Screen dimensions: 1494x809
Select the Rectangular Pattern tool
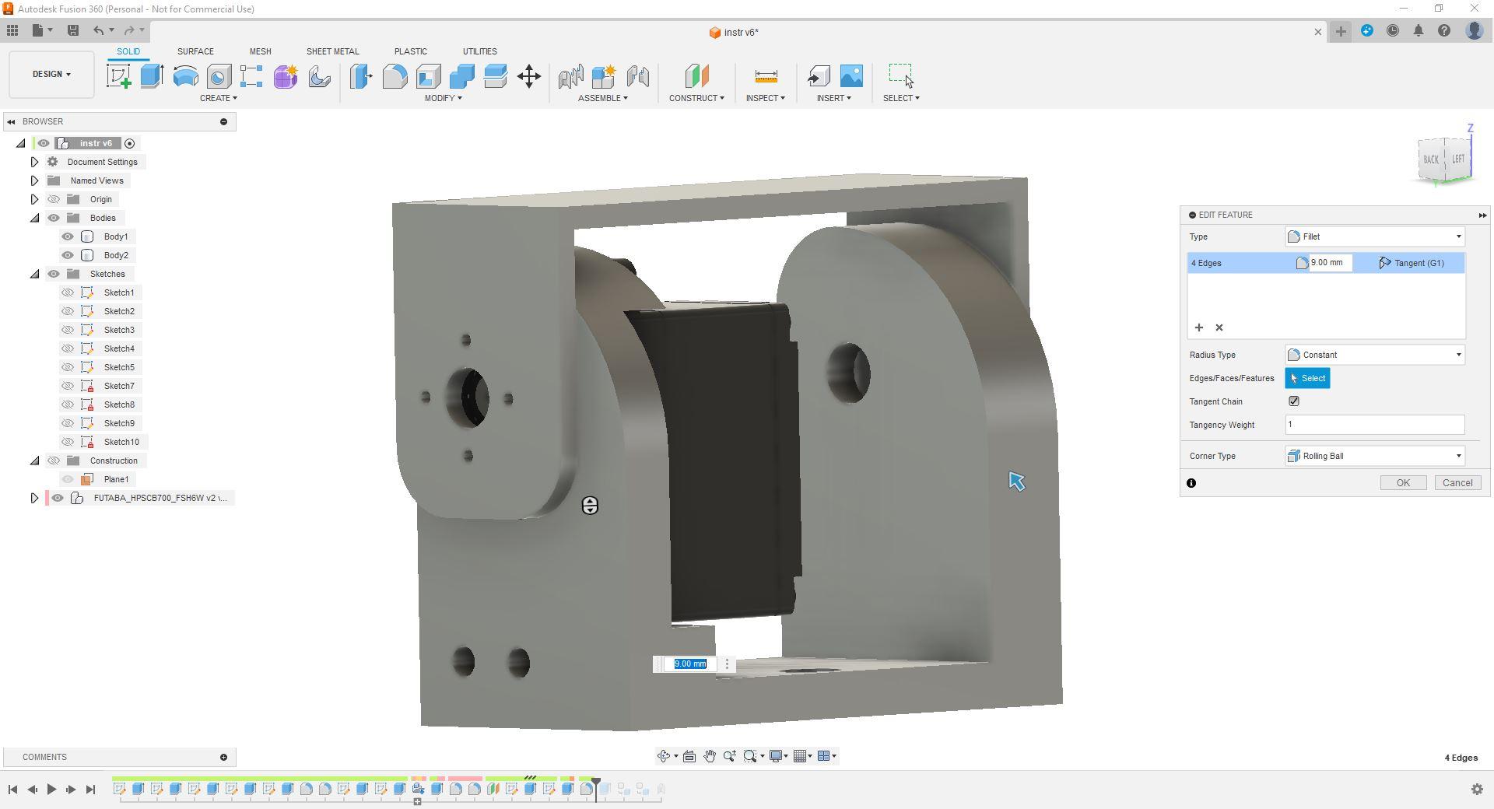[251, 76]
